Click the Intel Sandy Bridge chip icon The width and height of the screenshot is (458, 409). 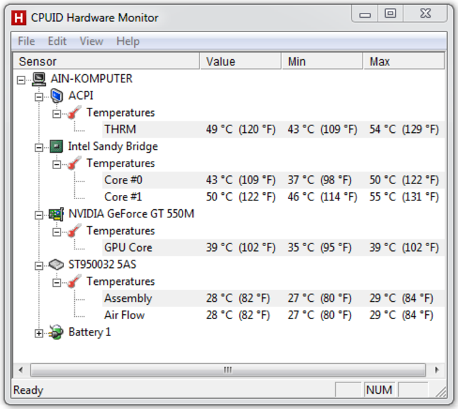coord(57,147)
